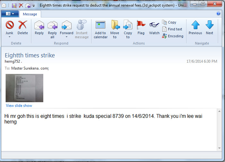Select the Message ribbon tab
The height and width of the screenshot is (162, 225).
click(30, 14)
